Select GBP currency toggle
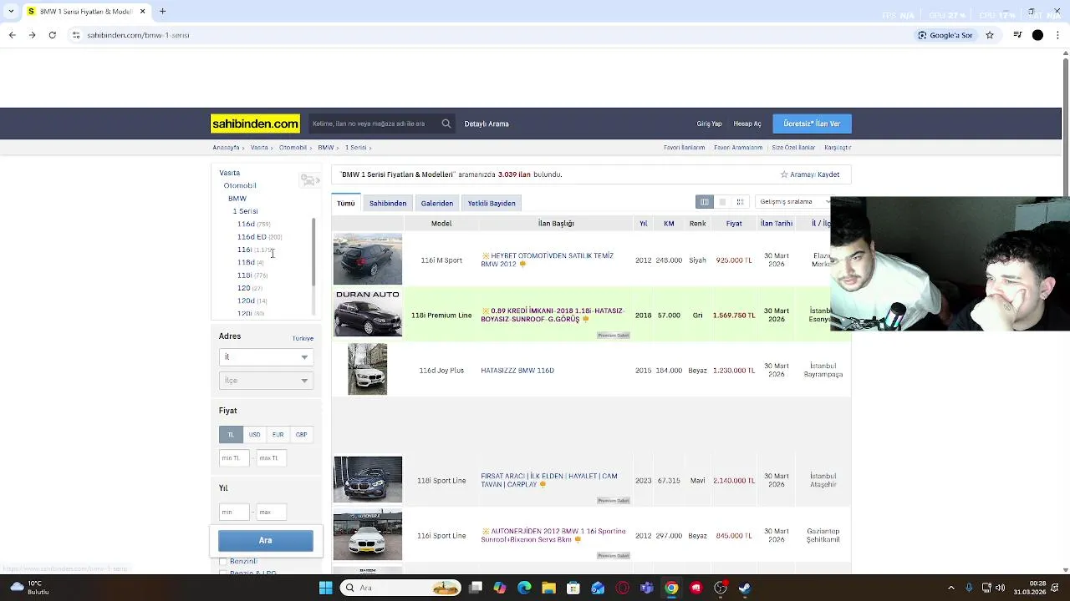 [301, 434]
